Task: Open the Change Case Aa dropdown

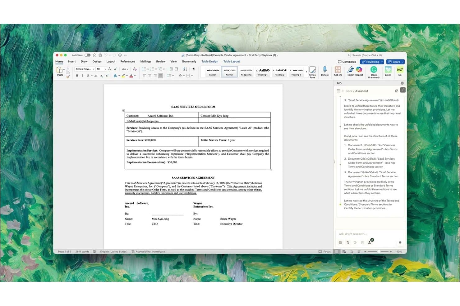Action: coord(125,69)
